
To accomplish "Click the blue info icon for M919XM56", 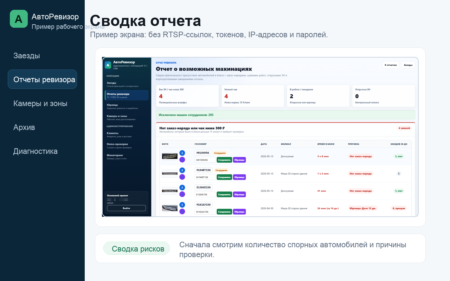I will [182, 153].
